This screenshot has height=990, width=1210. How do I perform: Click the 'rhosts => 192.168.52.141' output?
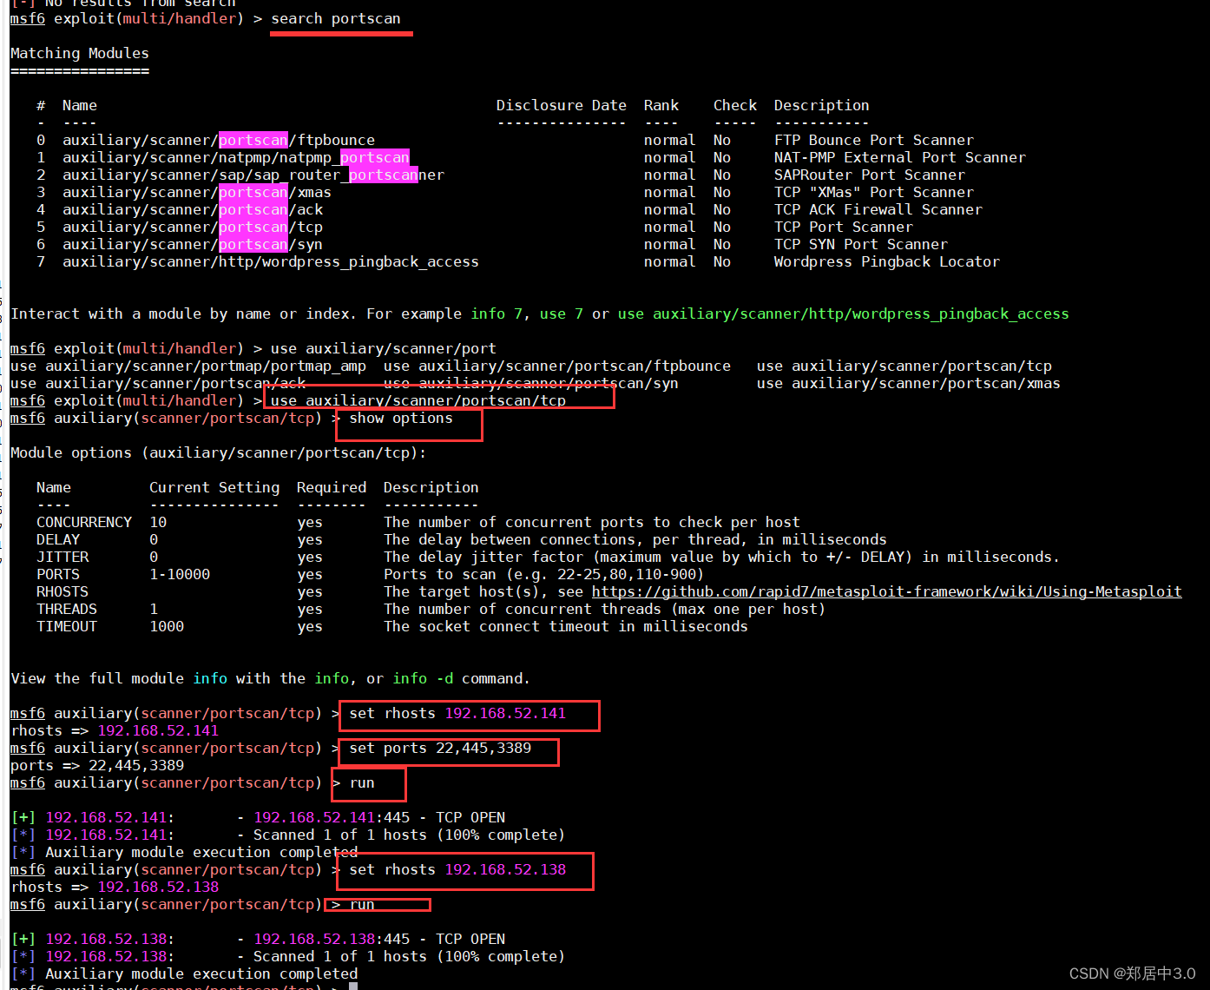pos(115,730)
